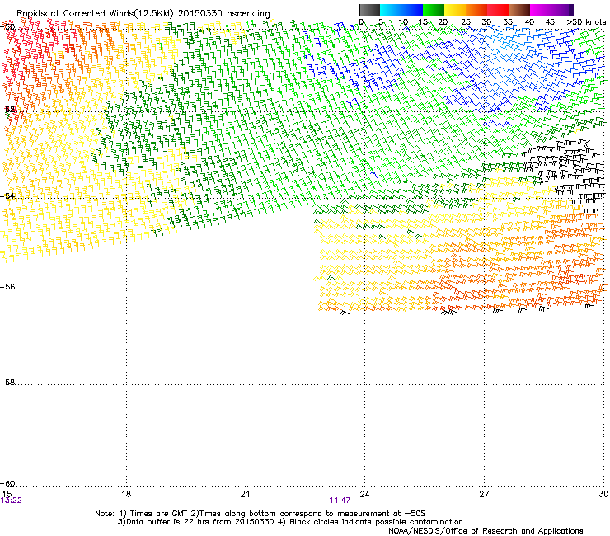The width and height of the screenshot is (610, 536).
Task: Click the magenta-purple 40-50 knots legend band
Action: (x=551, y=10)
